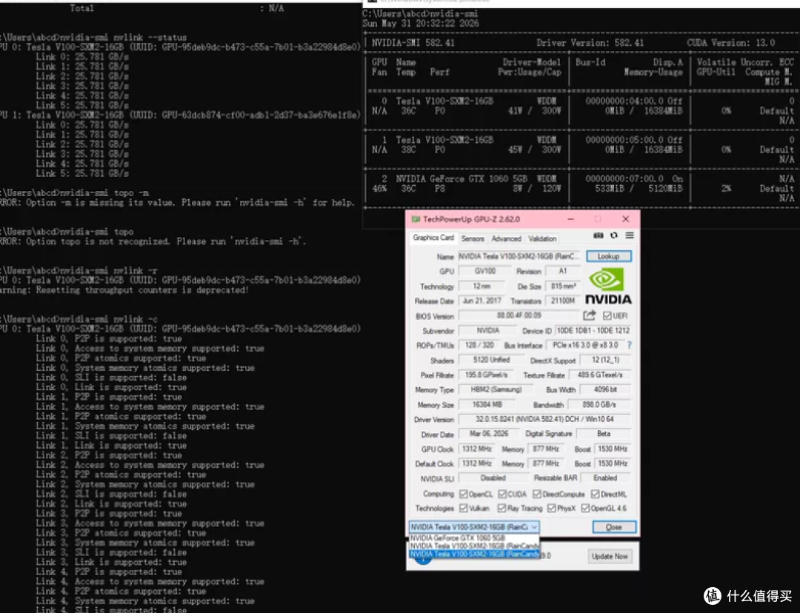Toggle the DirectCompute checkbox
The image size is (800, 613).
point(537,494)
